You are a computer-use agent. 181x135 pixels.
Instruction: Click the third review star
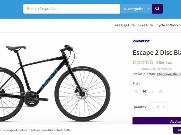pos(143,62)
